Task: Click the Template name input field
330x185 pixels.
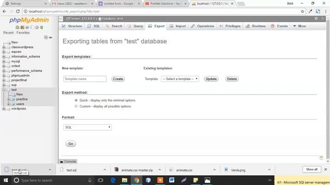Action: coord(85,79)
